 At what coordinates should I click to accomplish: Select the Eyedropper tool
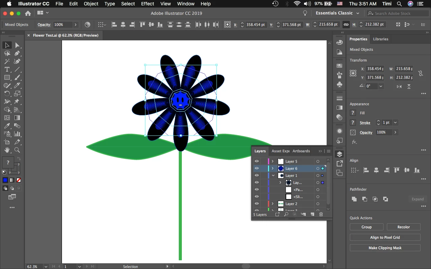tap(7, 126)
